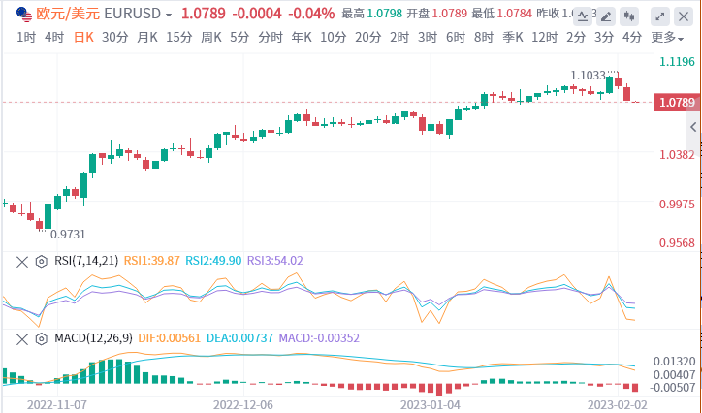Image resolution: width=702 pixels, height=413 pixels.
Task: Open the candlestick indicator settings icon
Action: coord(629,17)
